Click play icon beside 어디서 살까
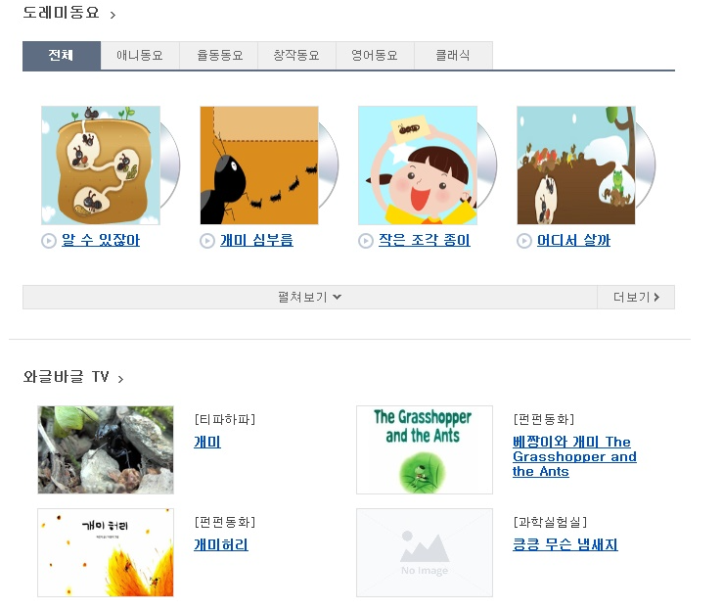The width and height of the screenshot is (723, 610). pos(524,241)
